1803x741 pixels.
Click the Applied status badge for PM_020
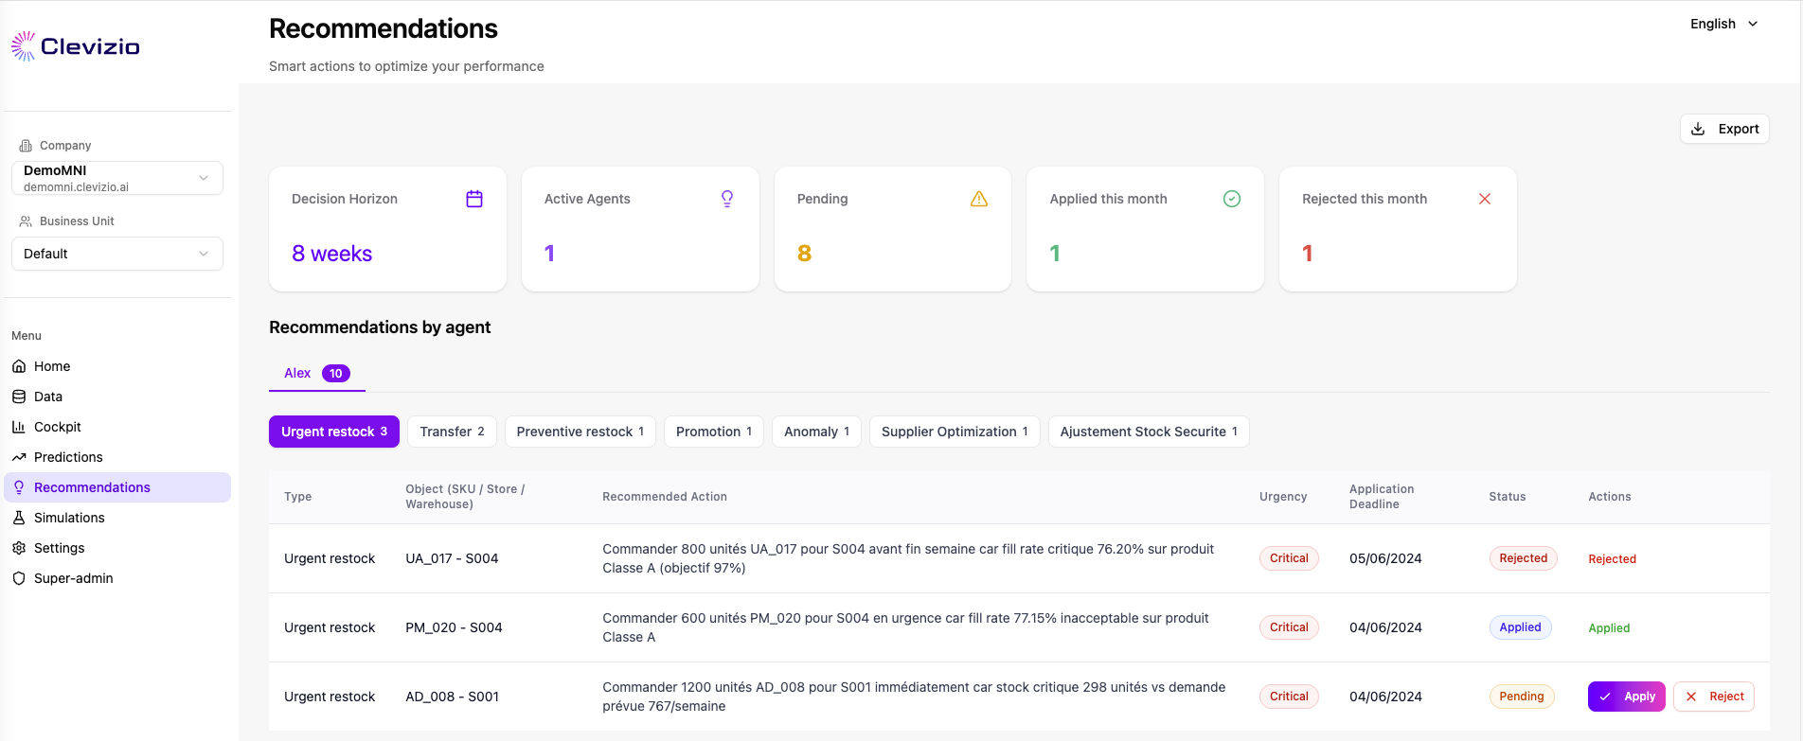(1520, 627)
